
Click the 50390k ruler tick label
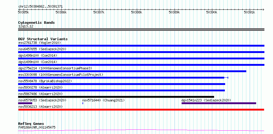212,12
